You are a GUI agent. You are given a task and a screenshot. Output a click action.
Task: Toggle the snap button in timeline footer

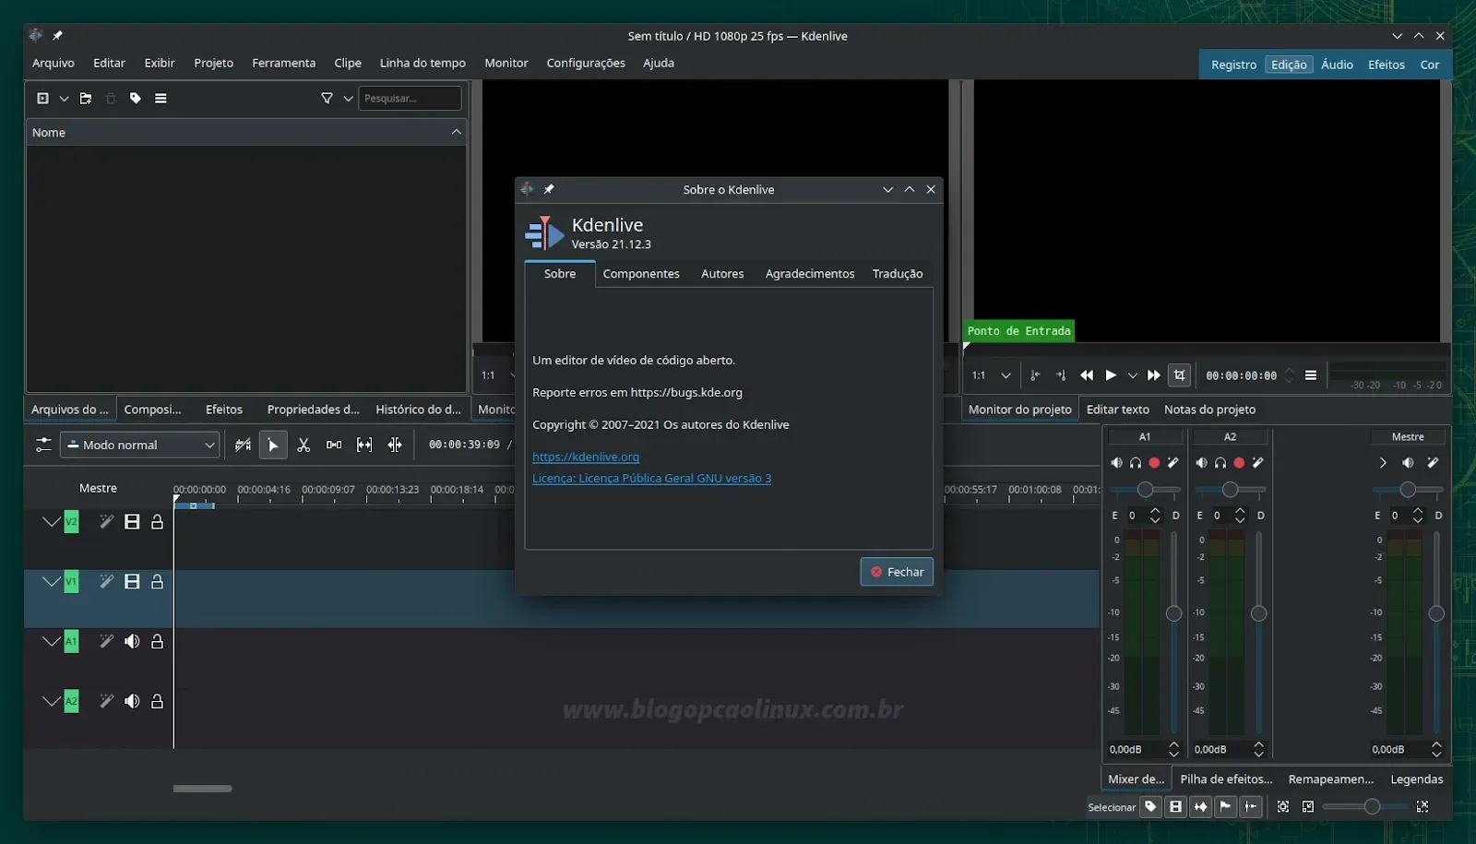coord(1250,806)
